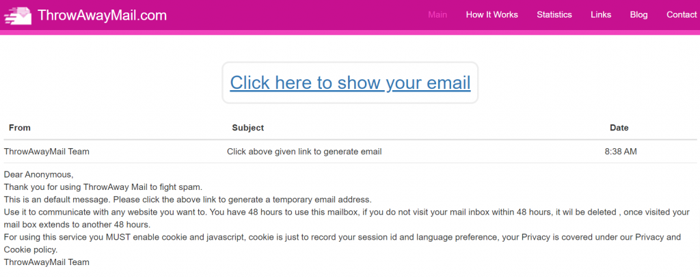Click the 'Thank you for using ThrowAway Mail' line
The width and height of the screenshot is (700, 278).
(x=103, y=187)
